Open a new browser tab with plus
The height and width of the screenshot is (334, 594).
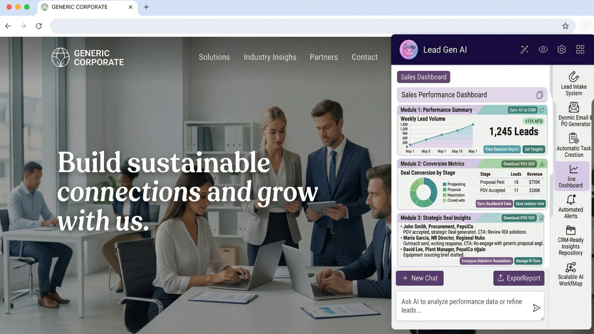(x=146, y=7)
